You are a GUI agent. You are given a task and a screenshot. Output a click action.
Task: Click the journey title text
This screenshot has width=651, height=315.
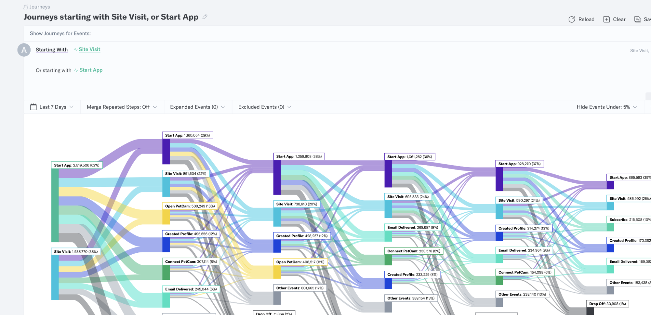tap(111, 17)
